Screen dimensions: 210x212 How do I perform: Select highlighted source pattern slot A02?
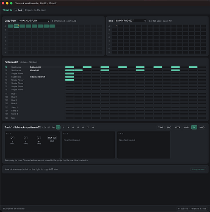point(17,26)
